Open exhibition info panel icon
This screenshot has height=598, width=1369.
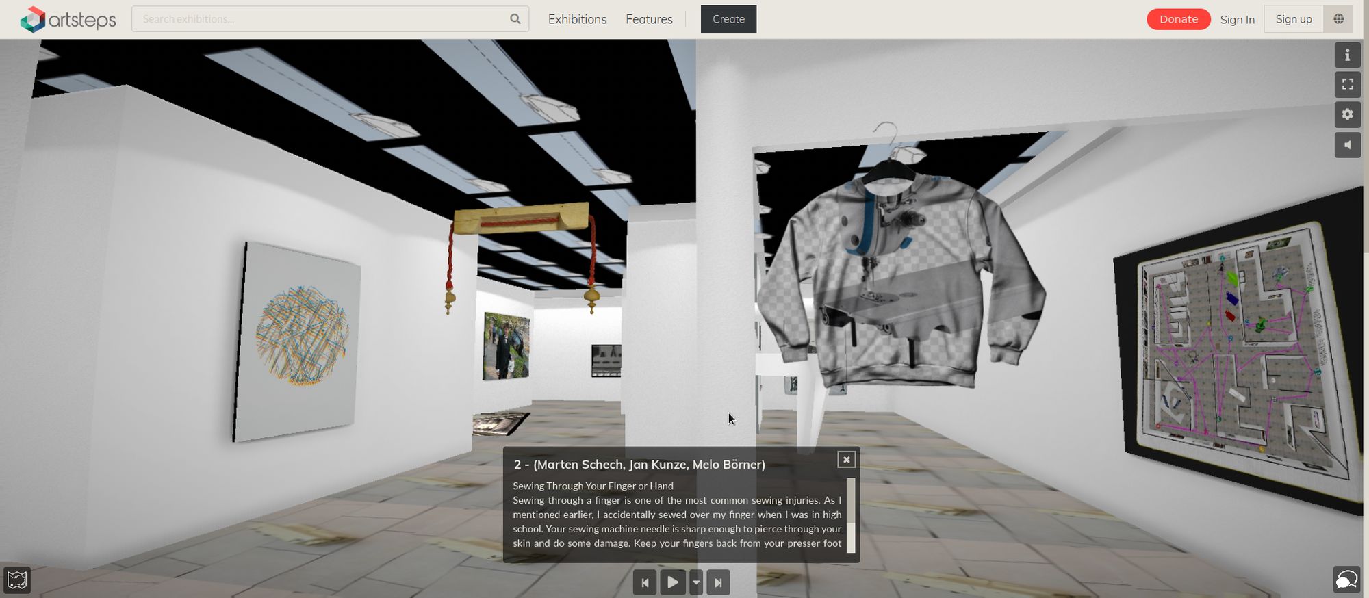click(x=1347, y=55)
